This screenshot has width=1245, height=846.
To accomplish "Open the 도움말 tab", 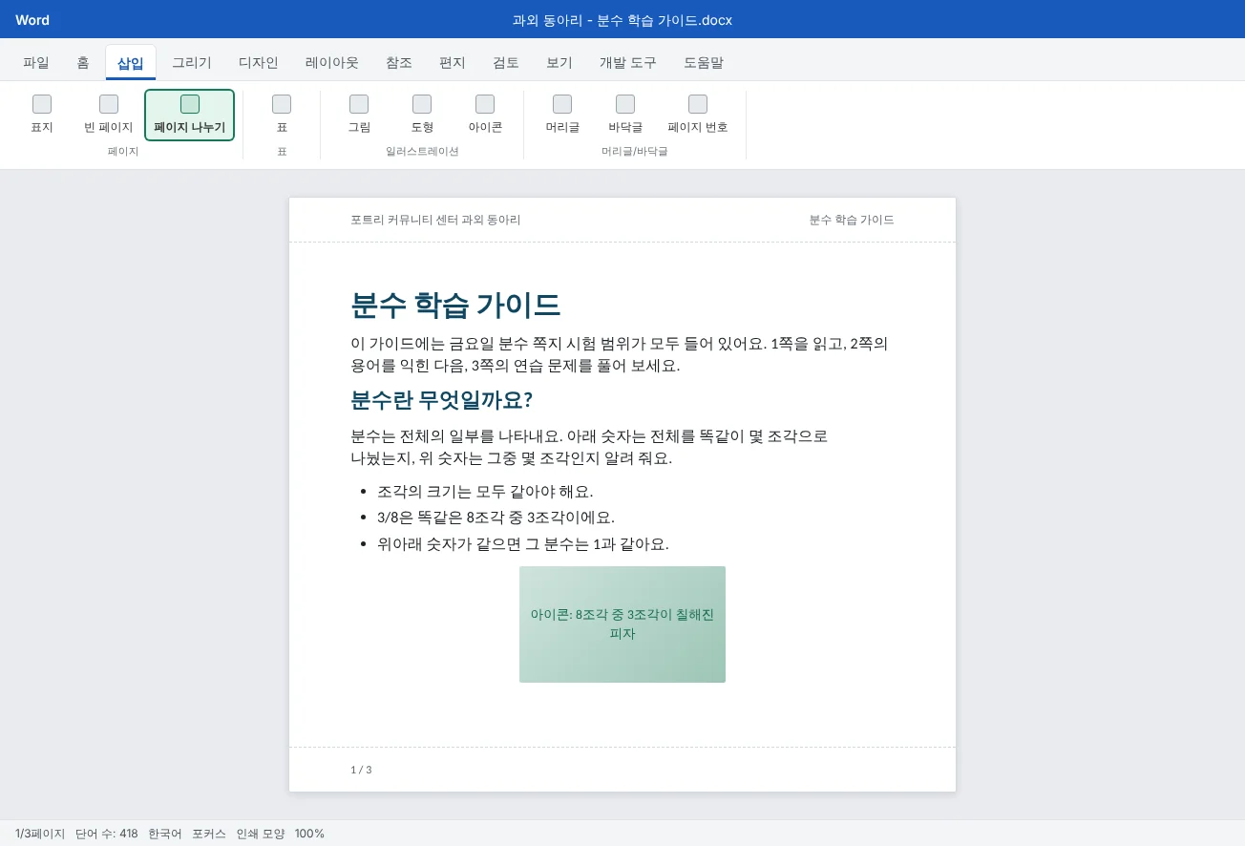I will [704, 63].
